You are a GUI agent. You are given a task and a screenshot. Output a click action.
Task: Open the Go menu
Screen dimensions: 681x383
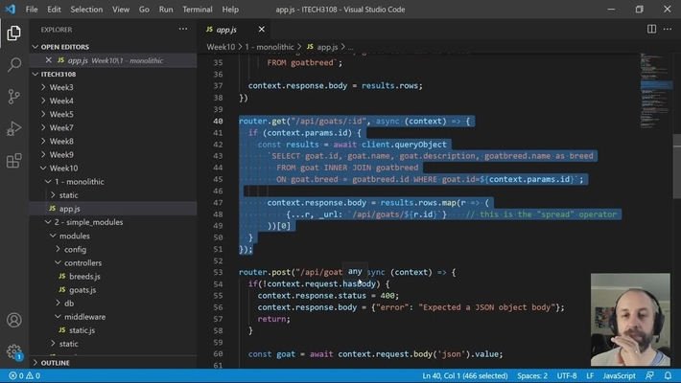pyautogui.click(x=144, y=10)
